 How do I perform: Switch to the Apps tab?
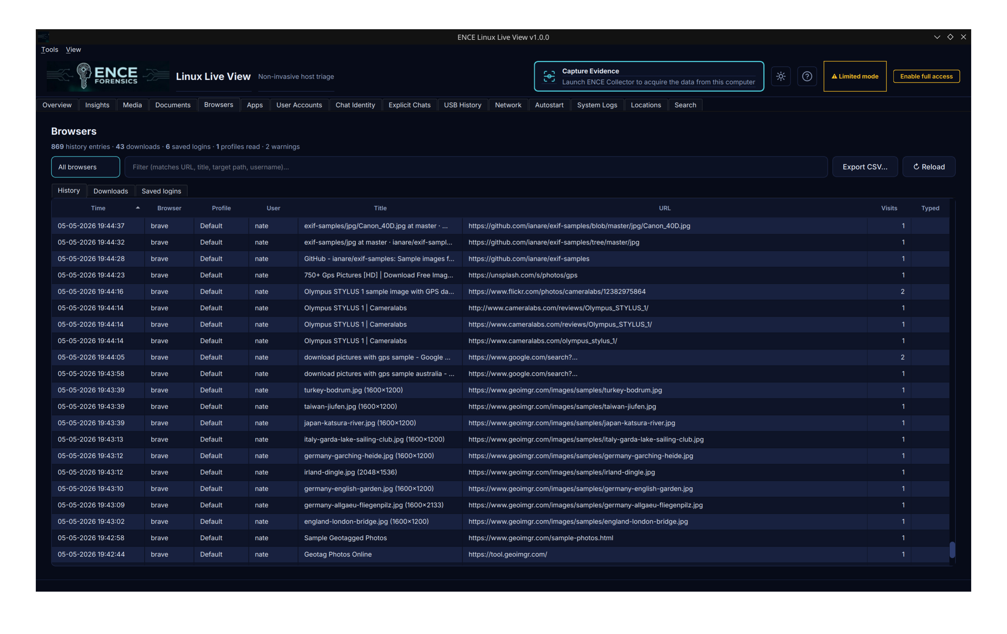[255, 105]
